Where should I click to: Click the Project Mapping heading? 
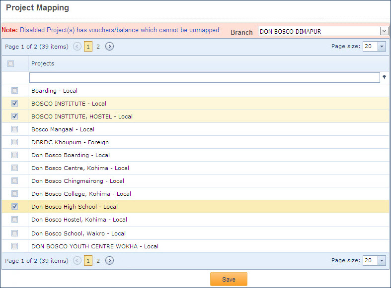pyautogui.click(x=37, y=8)
